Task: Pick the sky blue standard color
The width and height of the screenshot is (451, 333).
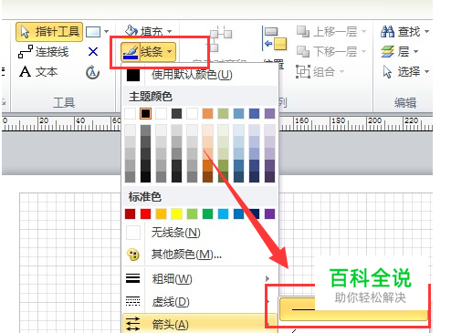Action: [x=223, y=213]
